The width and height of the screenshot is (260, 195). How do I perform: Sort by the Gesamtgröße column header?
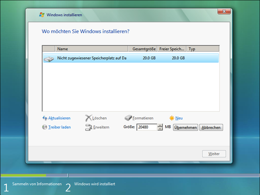143,49
